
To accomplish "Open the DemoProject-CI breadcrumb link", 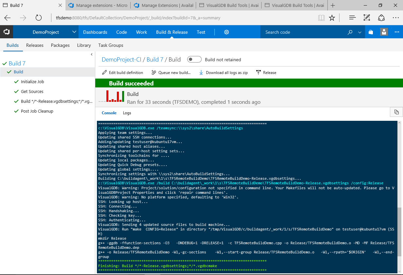I will [x=121, y=60].
